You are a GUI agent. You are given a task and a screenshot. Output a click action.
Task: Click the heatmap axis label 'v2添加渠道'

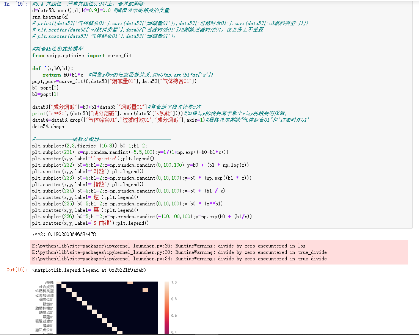pyautogui.click(x=44, y=295)
